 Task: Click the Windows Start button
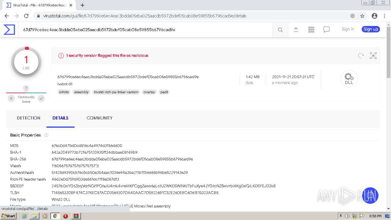click(9, 216)
